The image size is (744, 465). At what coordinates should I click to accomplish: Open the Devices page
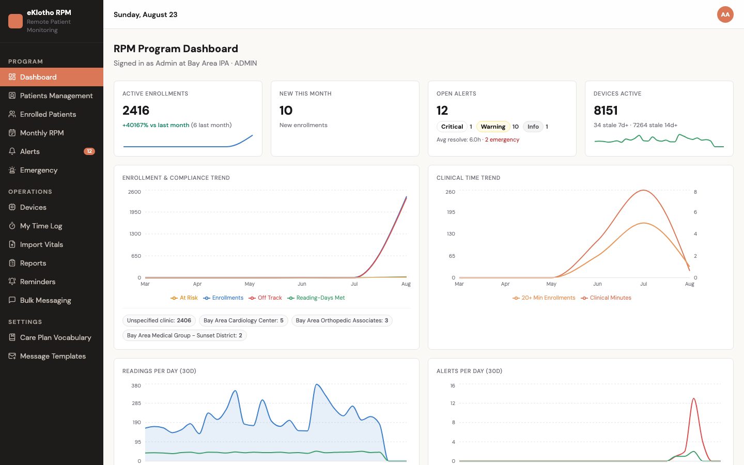pyautogui.click(x=52, y=207)
